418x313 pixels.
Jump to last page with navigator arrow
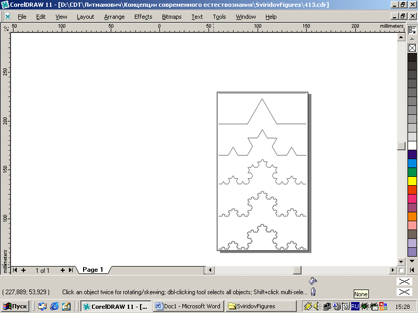click(71, 270)
